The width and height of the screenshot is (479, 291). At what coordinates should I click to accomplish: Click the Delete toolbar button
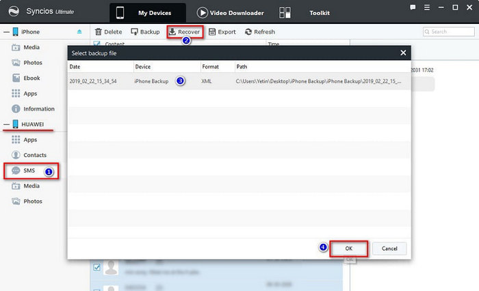108,31
